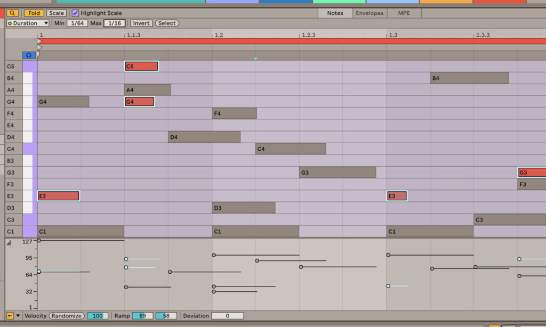Select the F4 note
Screen dimensions: 546x327
[235, 113]
